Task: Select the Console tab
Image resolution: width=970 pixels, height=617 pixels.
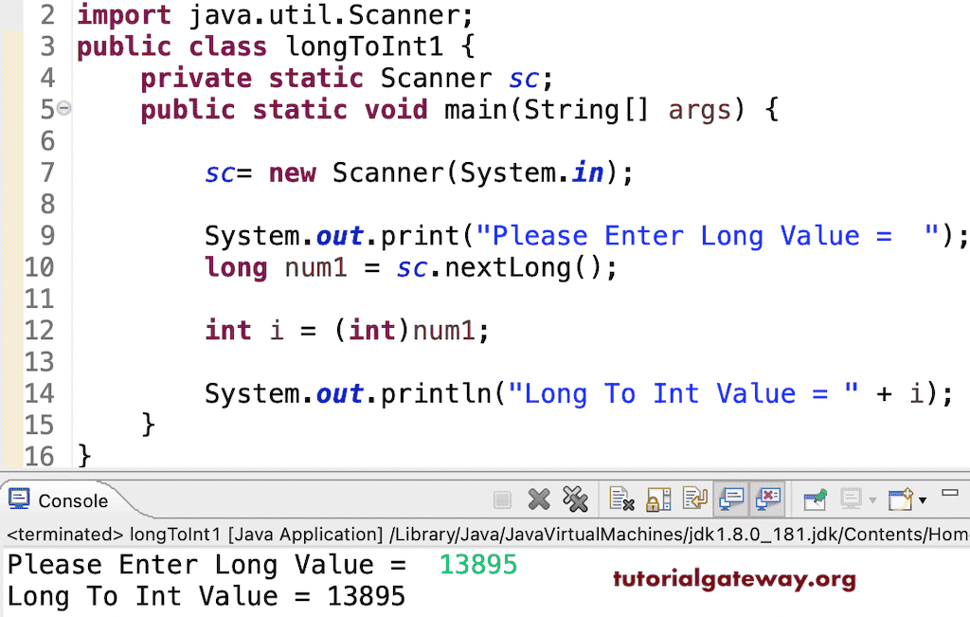Action: pos(73,499)
